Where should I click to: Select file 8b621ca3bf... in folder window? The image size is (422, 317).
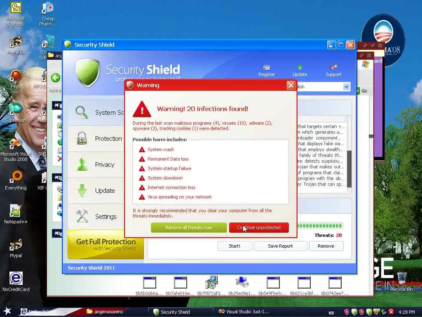pyautogui.click(x=304, y=286)
